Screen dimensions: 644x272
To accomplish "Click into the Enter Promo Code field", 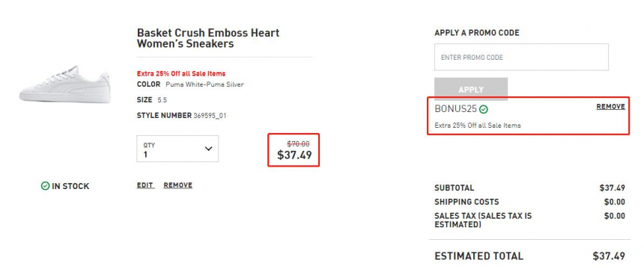I will tap(521, 58).
